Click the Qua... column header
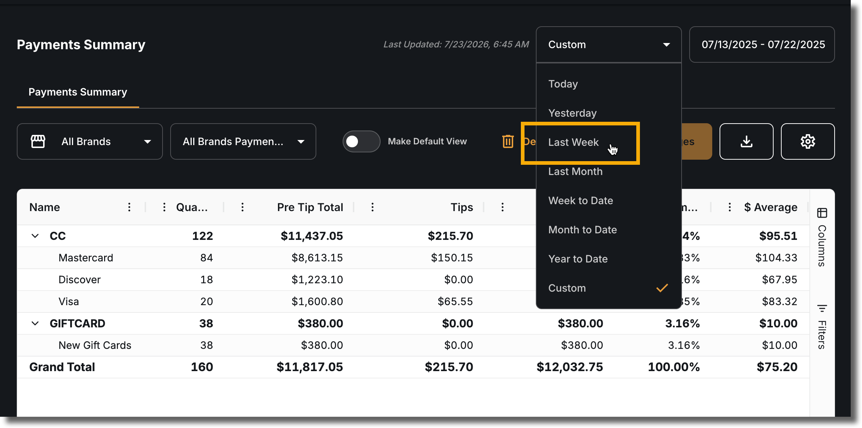 (x=192, y=207)
